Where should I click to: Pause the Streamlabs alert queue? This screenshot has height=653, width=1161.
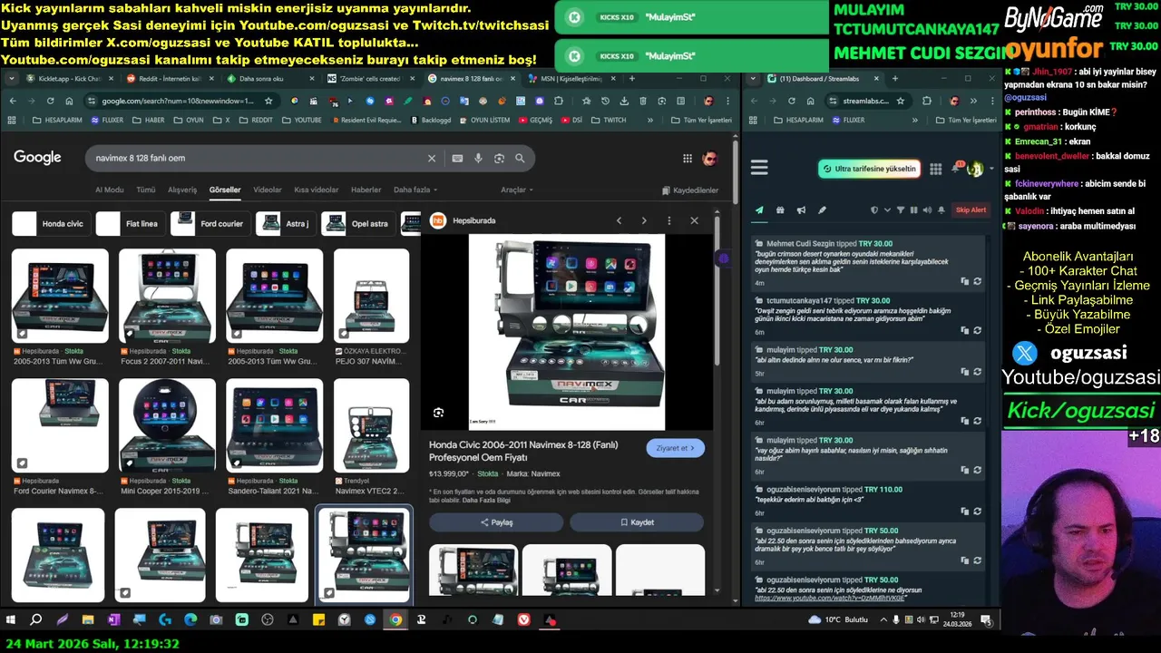(x=913, y=210)
